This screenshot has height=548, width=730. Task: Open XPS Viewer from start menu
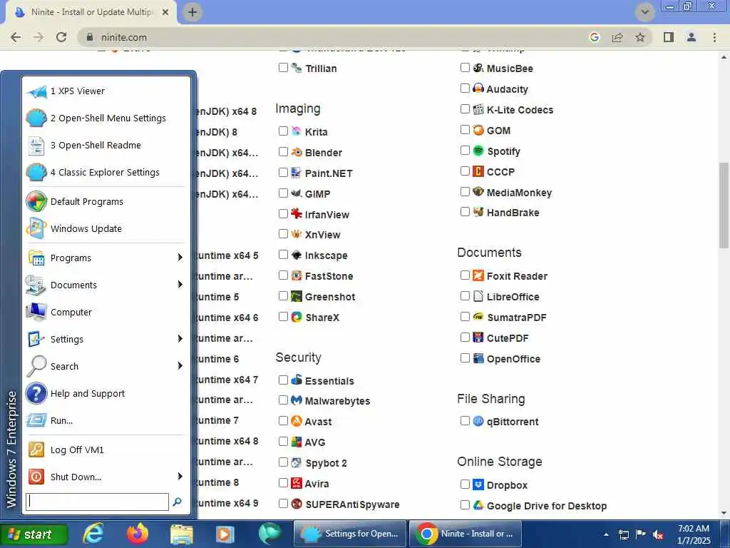[106, 91]
